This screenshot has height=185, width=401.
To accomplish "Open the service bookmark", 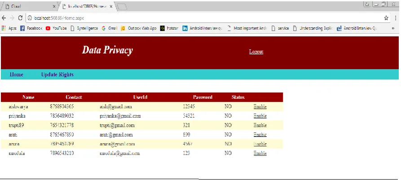I will tap(280, 28).
